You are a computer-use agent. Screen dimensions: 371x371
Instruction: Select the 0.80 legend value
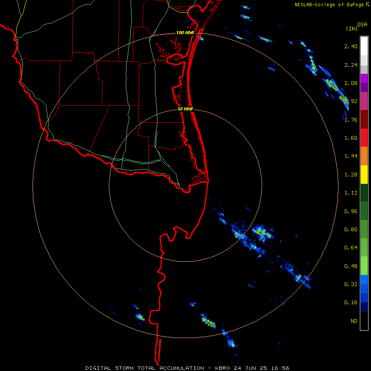(x=351, y=230)
